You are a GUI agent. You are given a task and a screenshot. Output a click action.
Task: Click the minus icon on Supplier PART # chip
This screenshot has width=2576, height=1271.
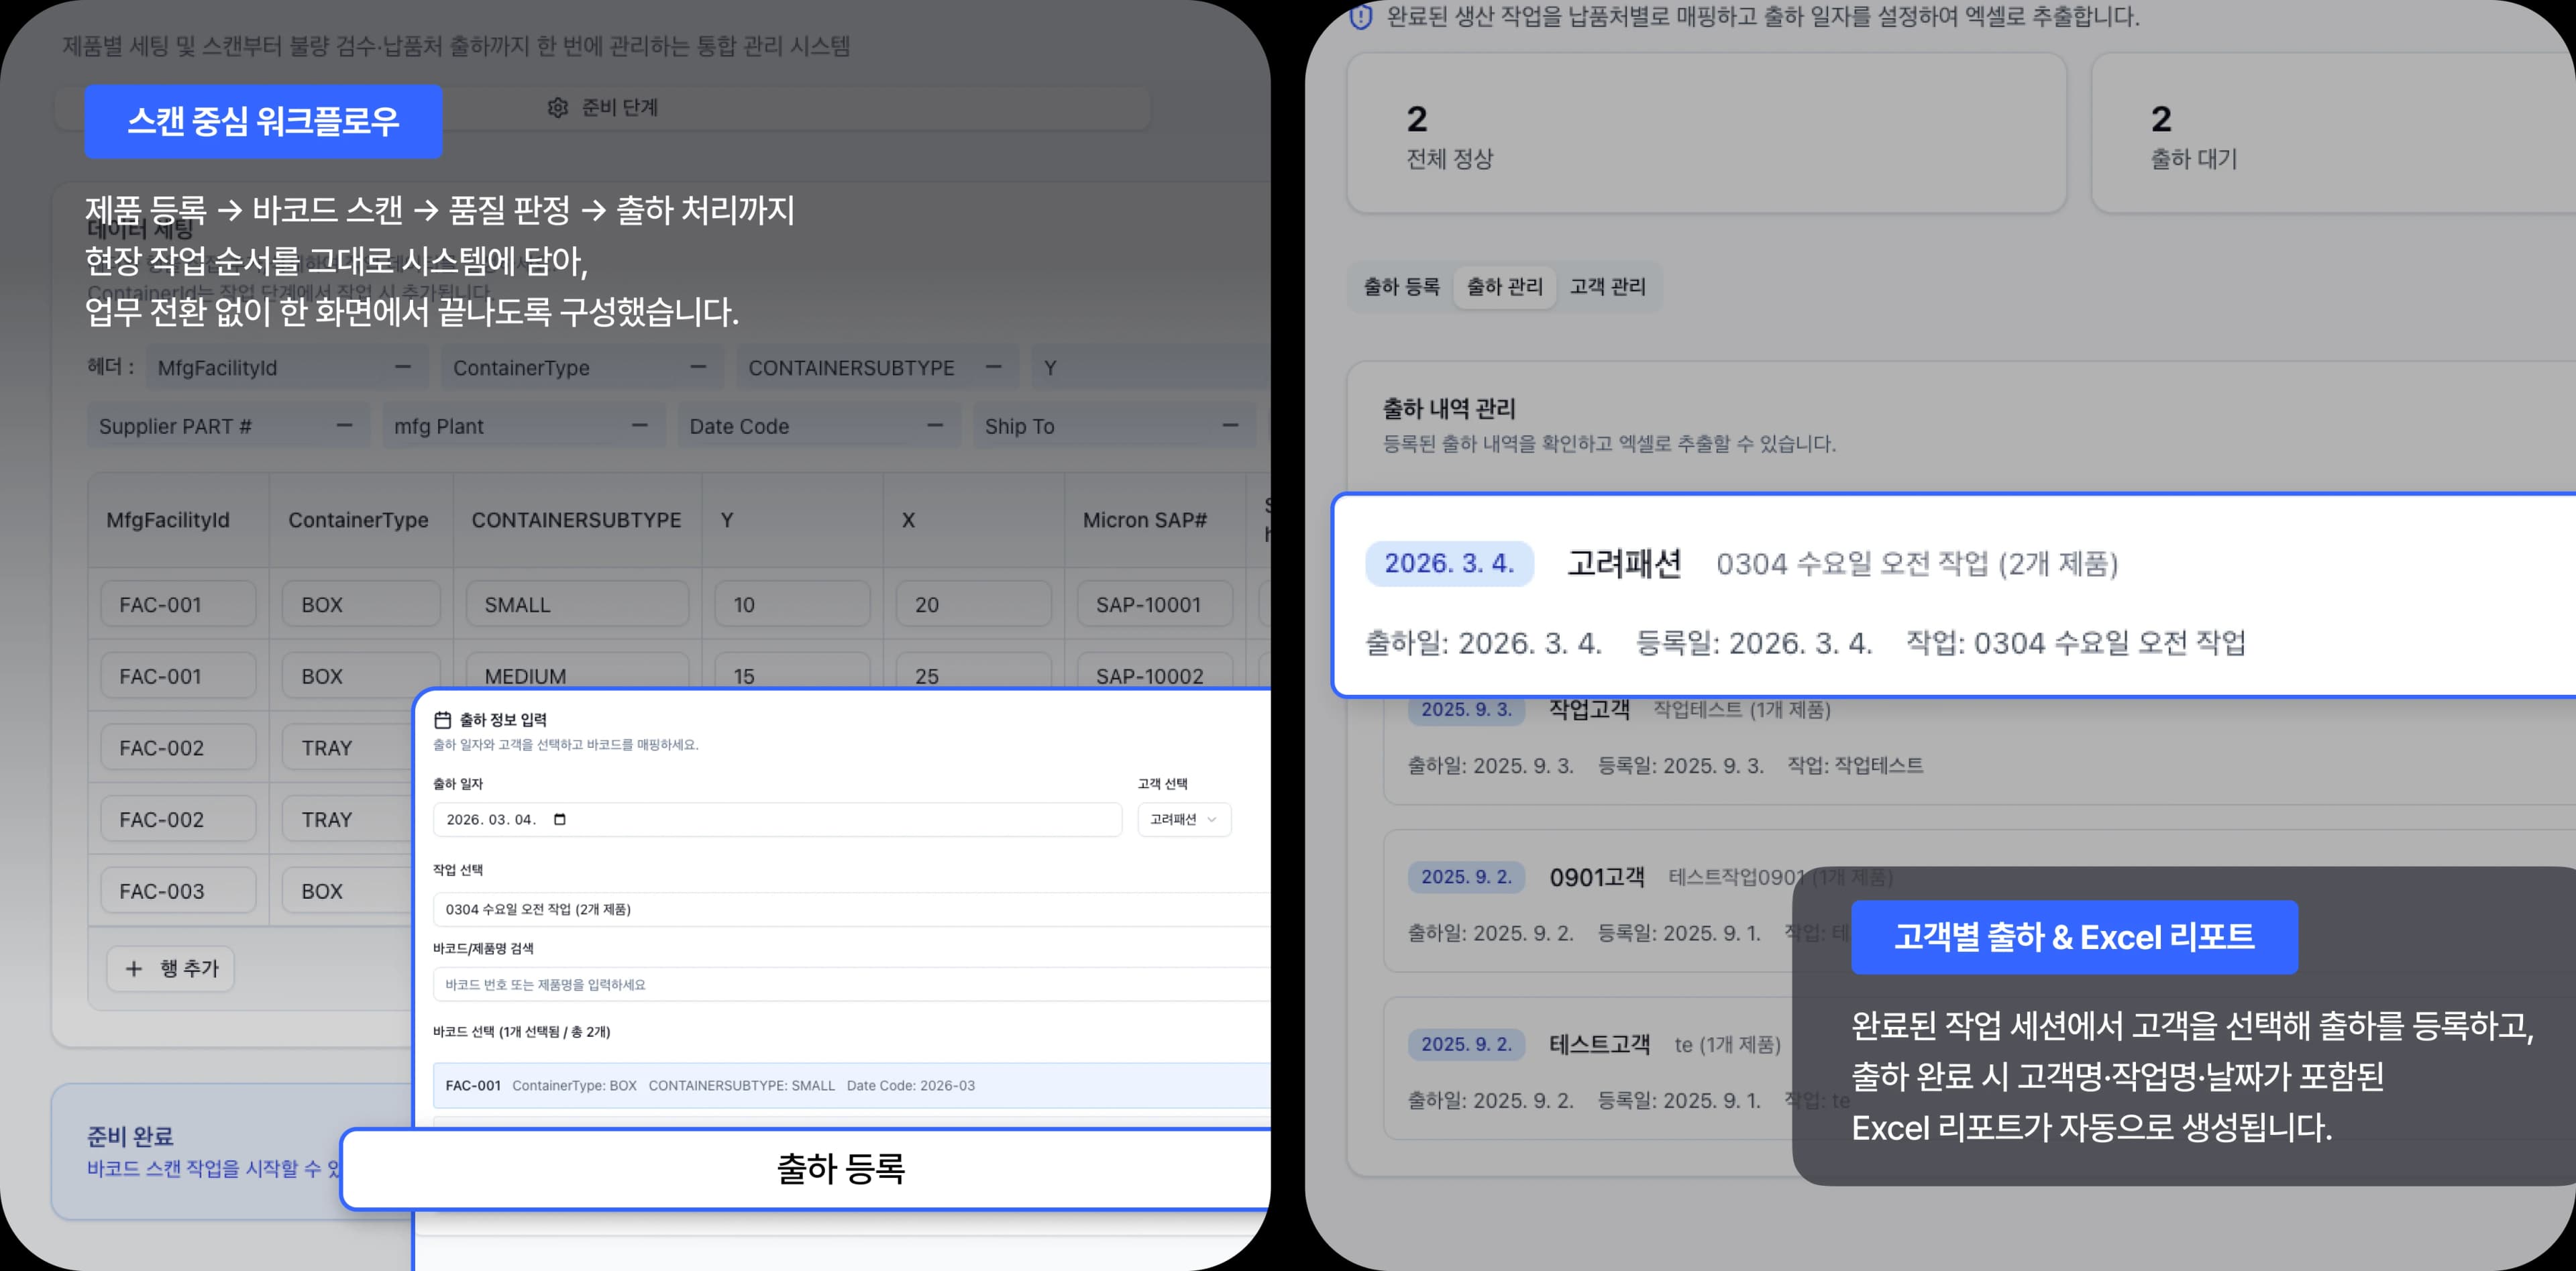coord(344,425)
